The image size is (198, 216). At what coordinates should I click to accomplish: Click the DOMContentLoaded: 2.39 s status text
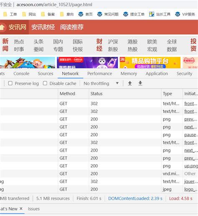click(135, 198)
